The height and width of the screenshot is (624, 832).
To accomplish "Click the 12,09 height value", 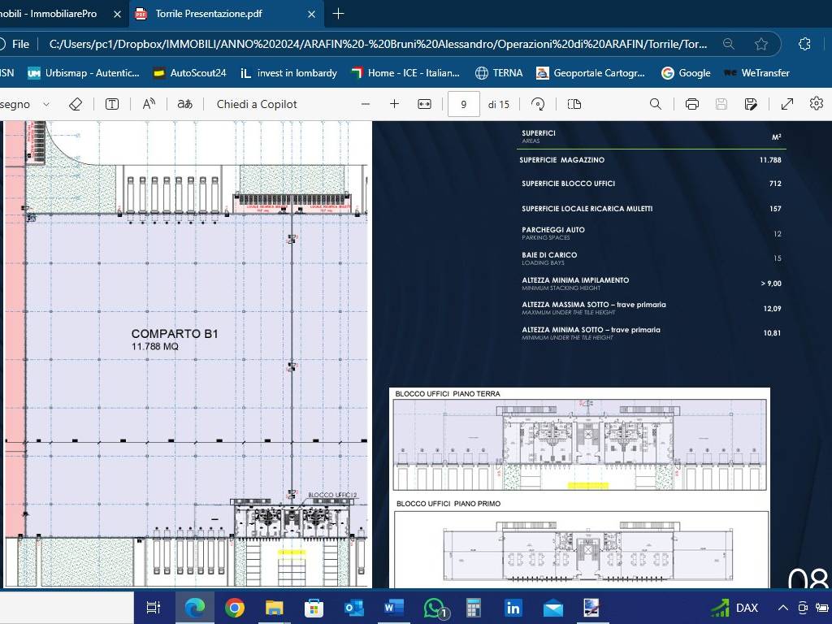I will tap(772, 308).
